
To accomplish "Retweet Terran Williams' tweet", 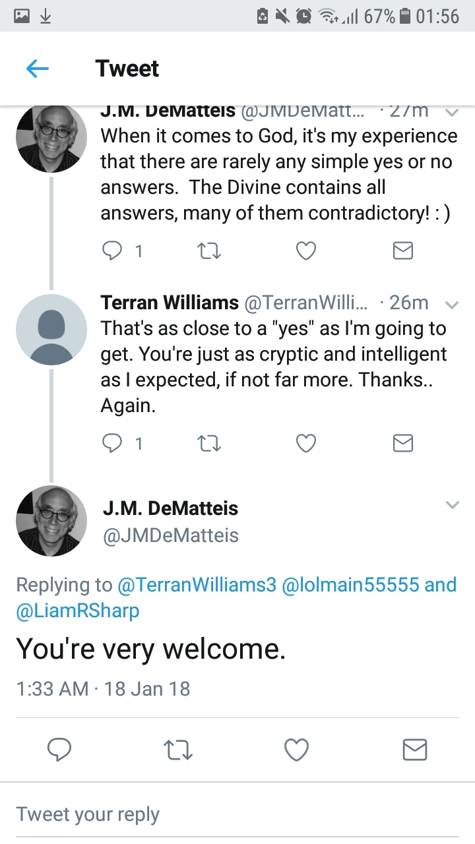I will tap(210, 444).
